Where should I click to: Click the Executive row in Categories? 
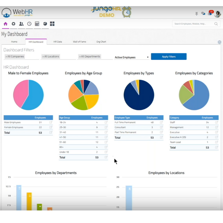tap(194, 132)
